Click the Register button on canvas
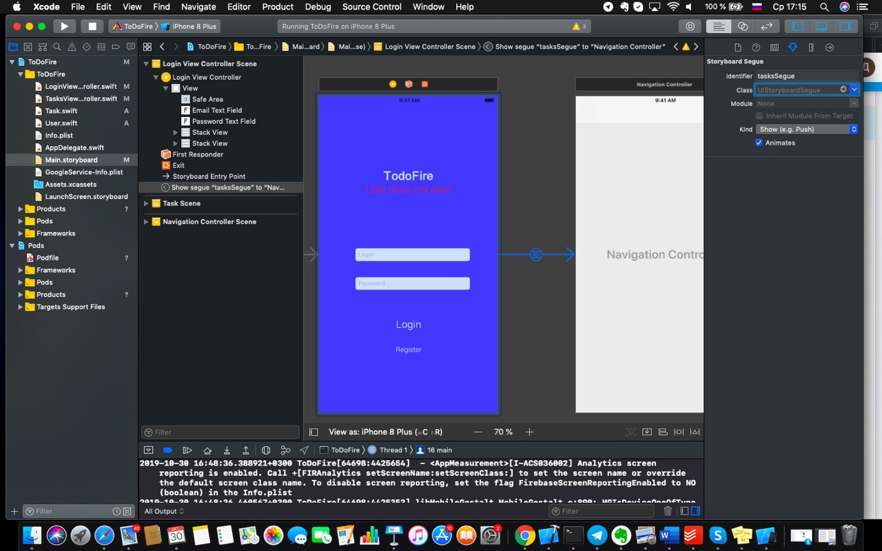This screenshot has width=882, height=551. tap(409, 350)
